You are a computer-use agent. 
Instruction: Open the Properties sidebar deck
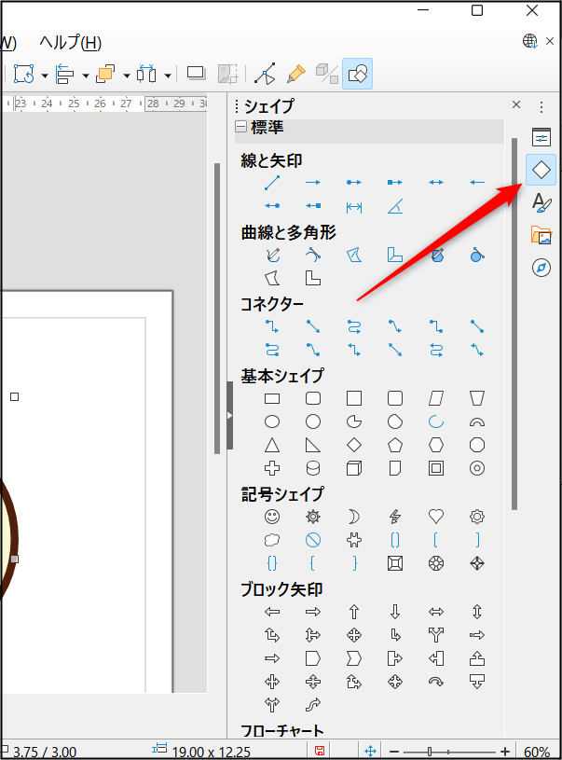point(541,138)
